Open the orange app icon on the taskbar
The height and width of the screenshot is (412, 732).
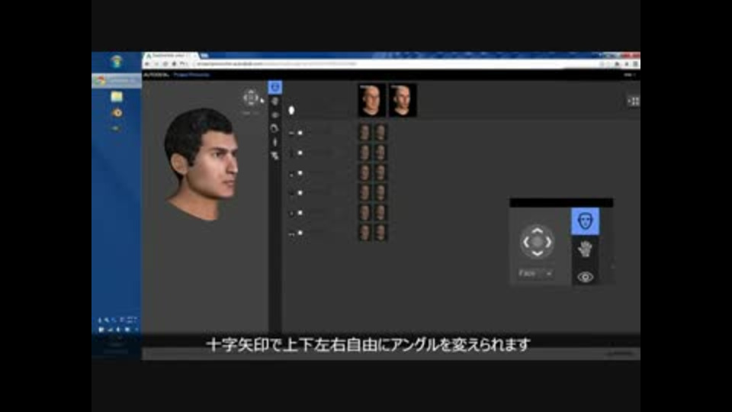tap(117, 113)
